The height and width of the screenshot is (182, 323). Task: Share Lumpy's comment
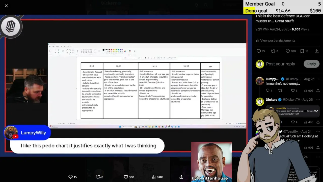(318, 90)
